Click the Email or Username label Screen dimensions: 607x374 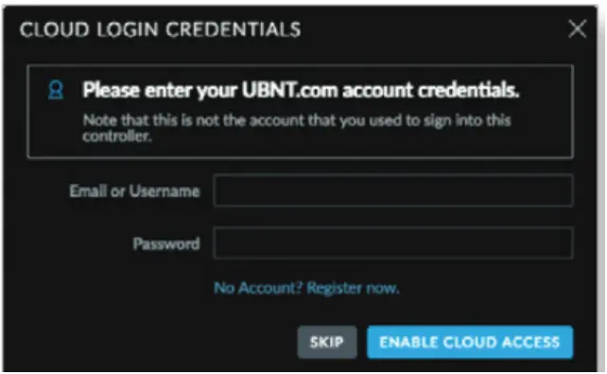[x=134, y=191]
